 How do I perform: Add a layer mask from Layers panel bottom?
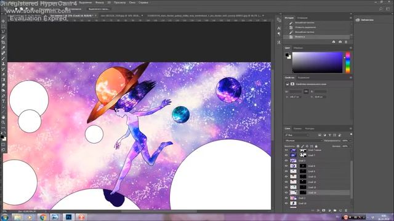(324, 210)
